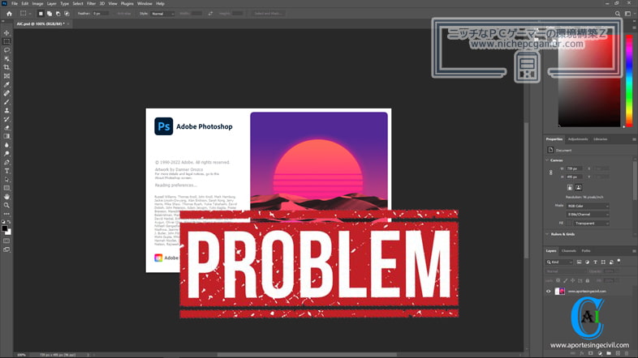Viewport: 638px width, 358px height.
Task: Click the Feather input field
Action: click(x=101, y=14)
